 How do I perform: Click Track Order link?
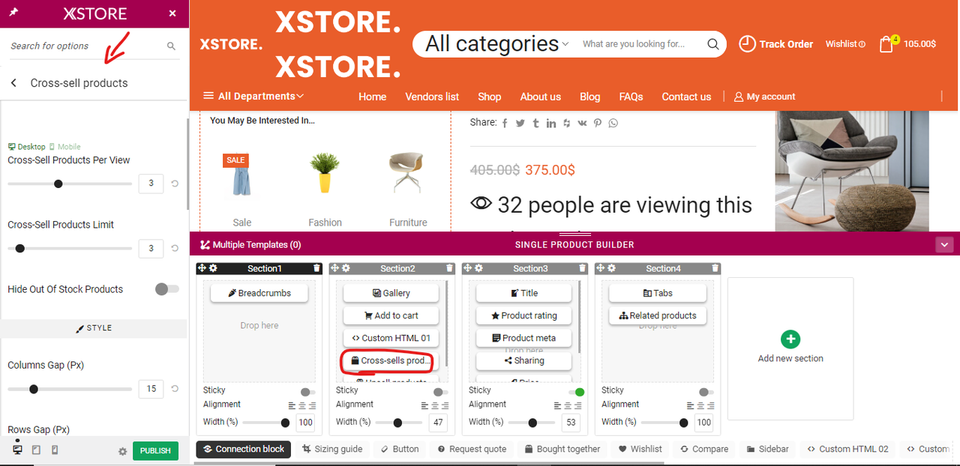[776, 44]
